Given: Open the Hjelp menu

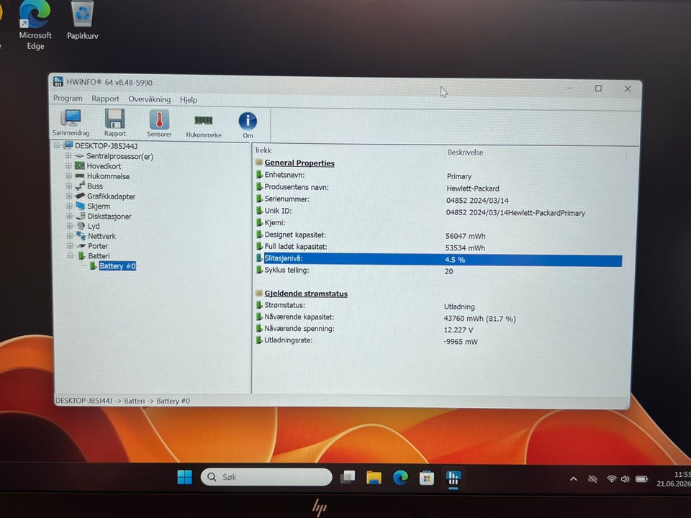Looking at the screenshot, I should point(189,99).
